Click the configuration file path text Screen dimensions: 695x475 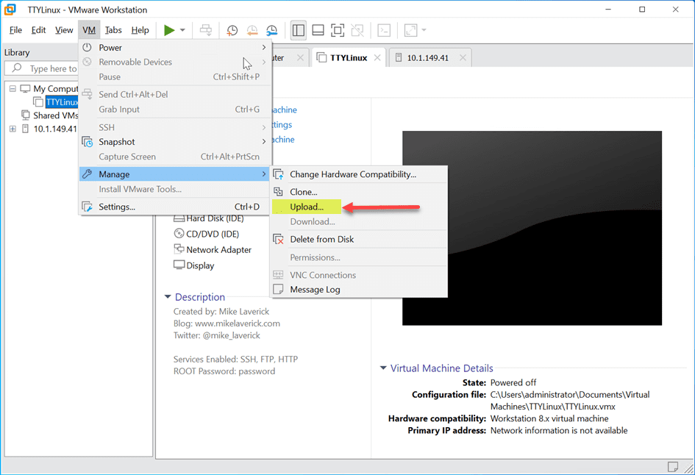(x=570, y=401)
